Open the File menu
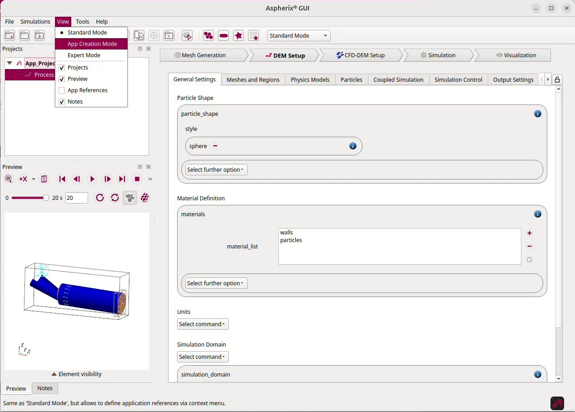Viewport: 575px width, 412px height. [10, 21]
